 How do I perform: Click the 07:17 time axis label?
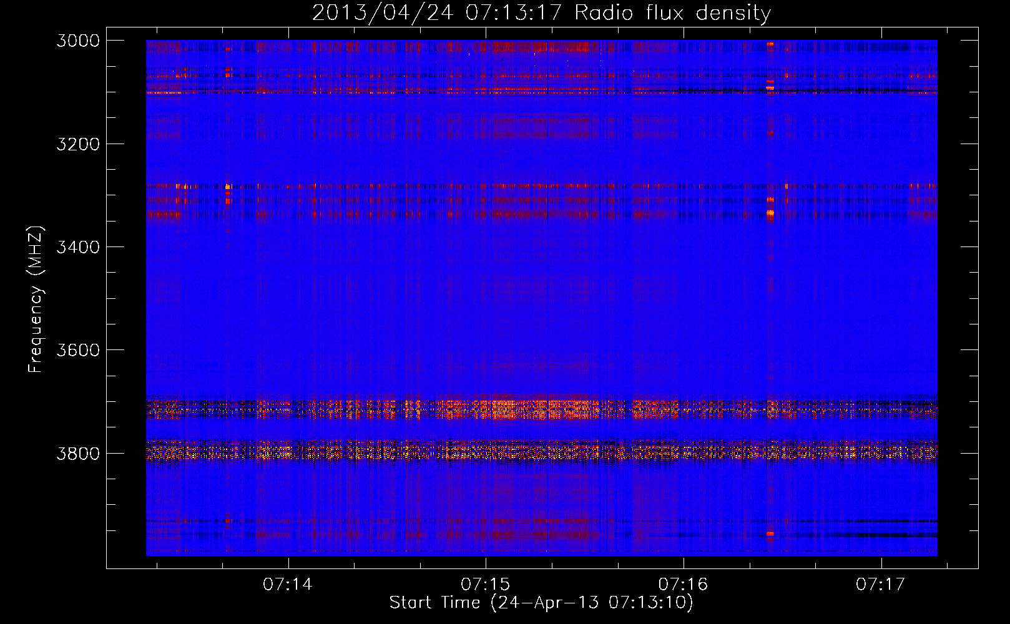coord(881,584)
